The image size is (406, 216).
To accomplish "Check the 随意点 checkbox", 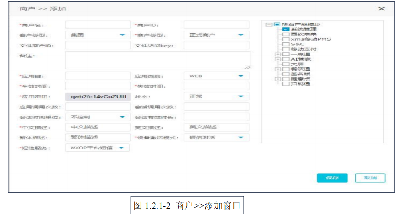I will [286, 79].
